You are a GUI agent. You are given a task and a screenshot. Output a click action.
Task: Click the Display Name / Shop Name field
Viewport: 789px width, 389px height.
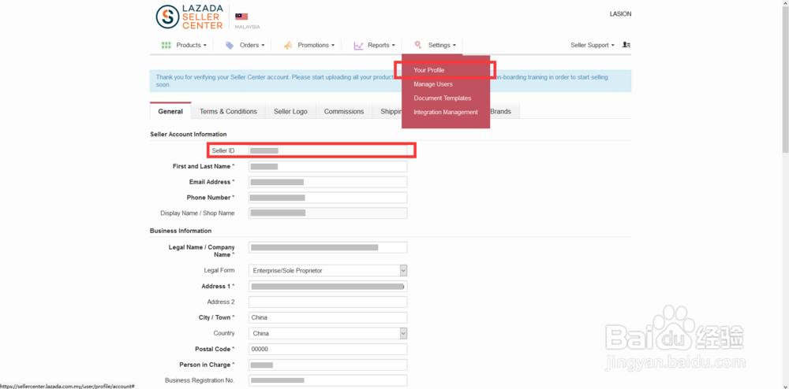click(x=327, y=213)
